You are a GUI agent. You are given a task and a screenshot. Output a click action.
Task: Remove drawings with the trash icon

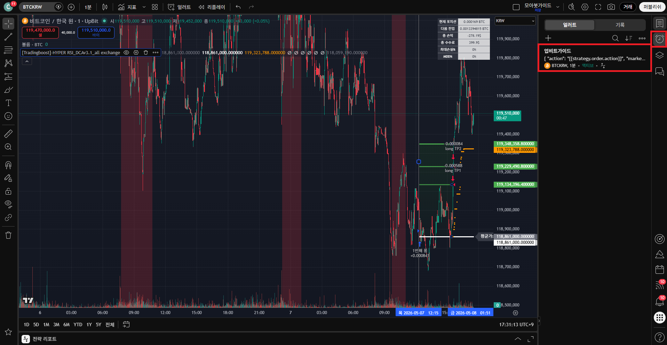pos(8,235)
